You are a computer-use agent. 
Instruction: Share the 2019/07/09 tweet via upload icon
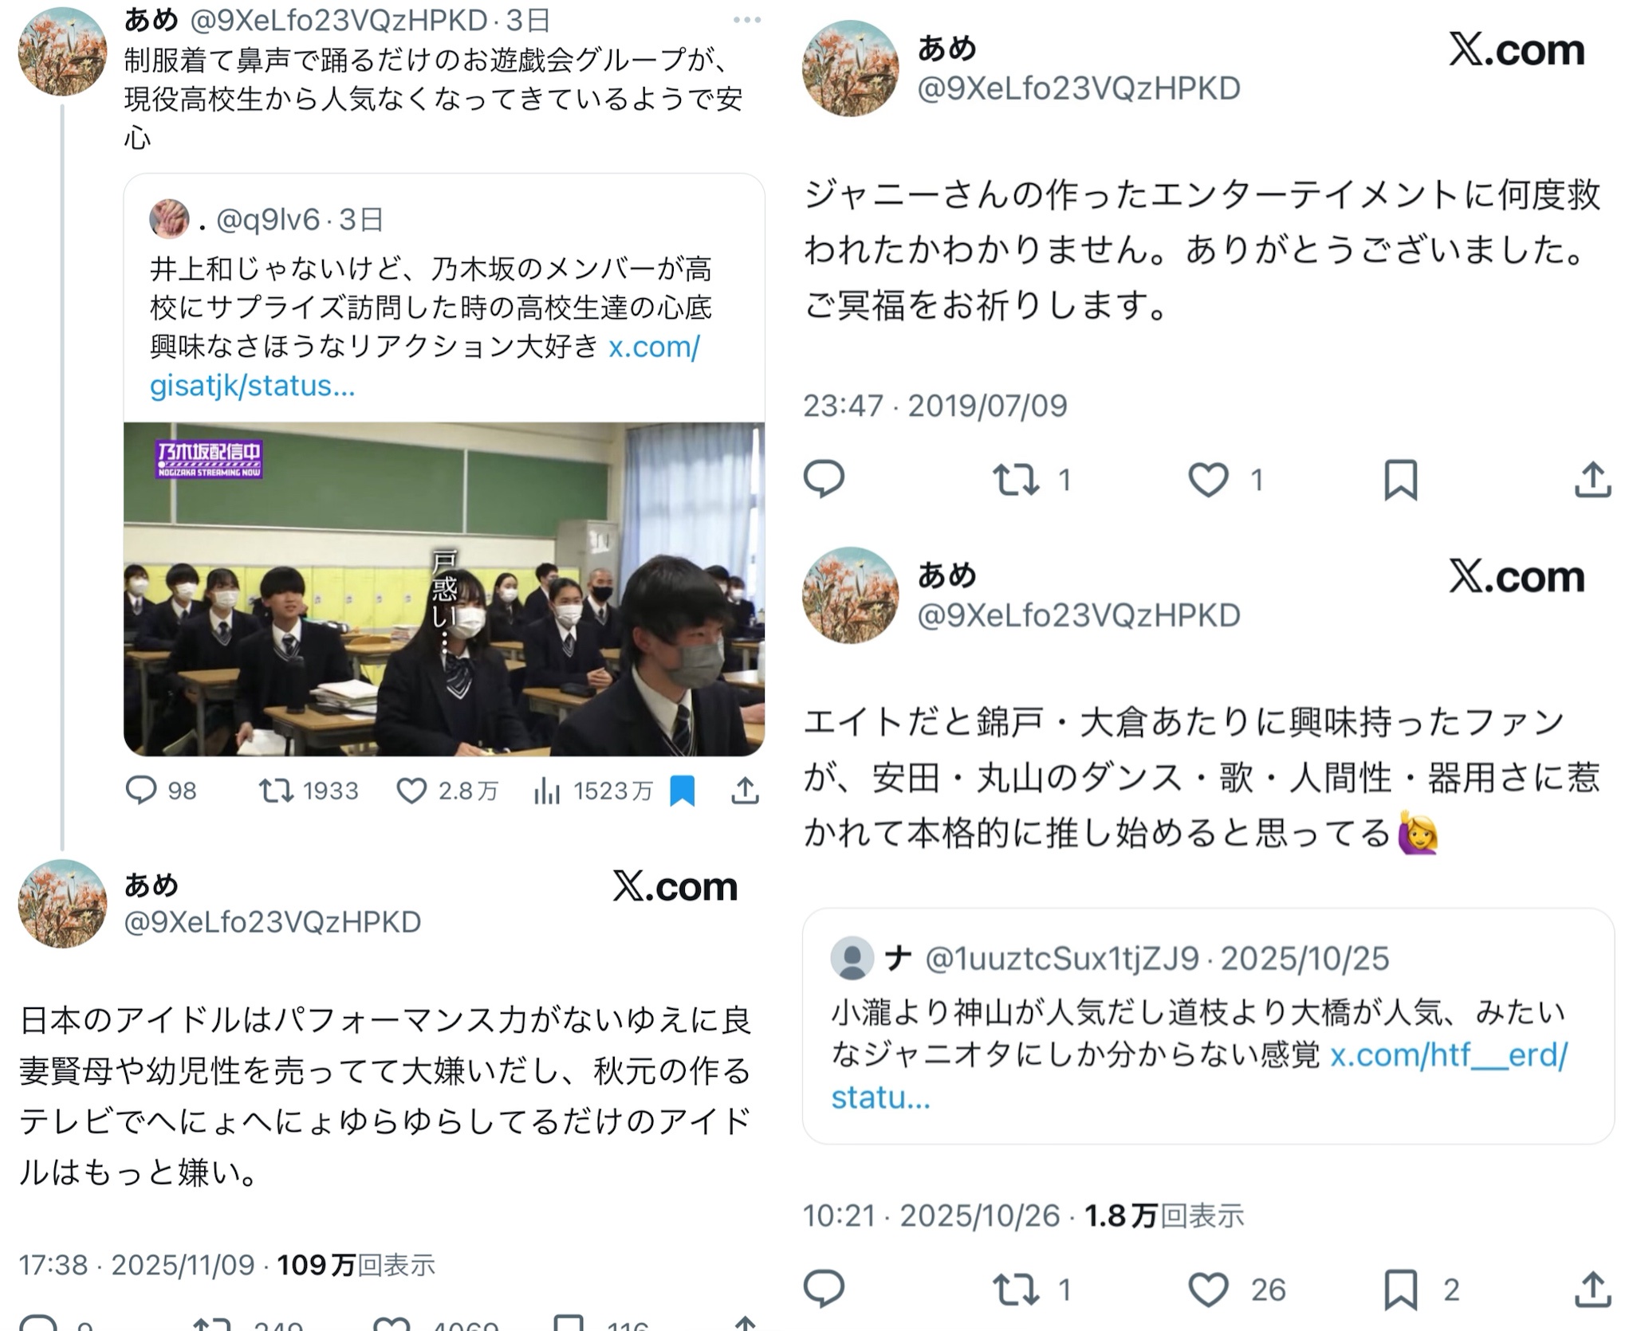1593,480
